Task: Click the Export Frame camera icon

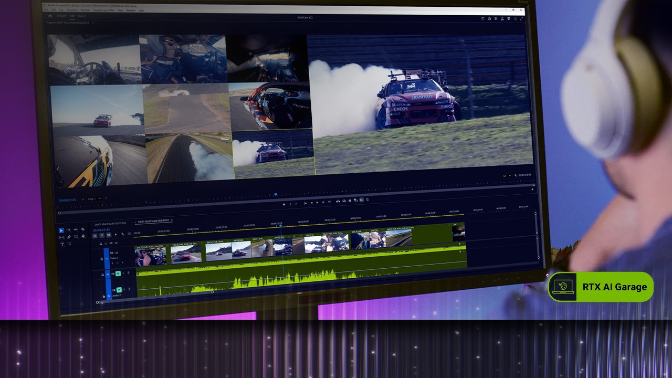Action: click(x=350, y=201)
